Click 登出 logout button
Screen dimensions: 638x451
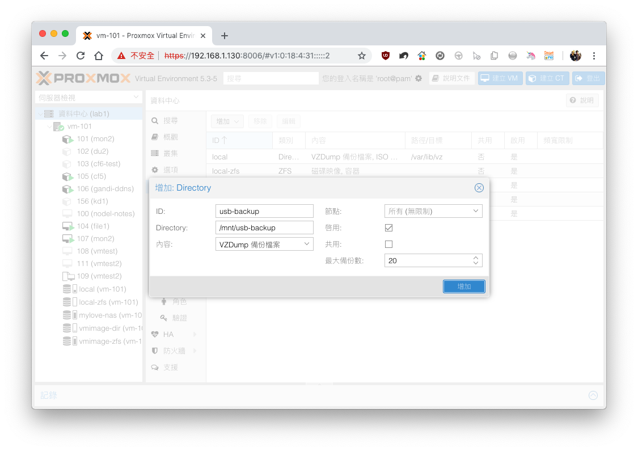pos(588,78)
